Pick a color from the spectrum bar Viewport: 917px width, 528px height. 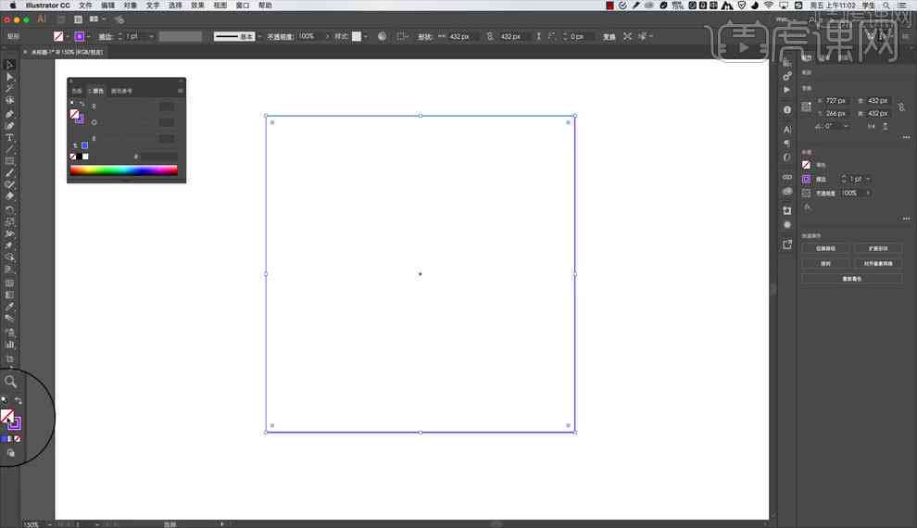(x=124, y=170)
